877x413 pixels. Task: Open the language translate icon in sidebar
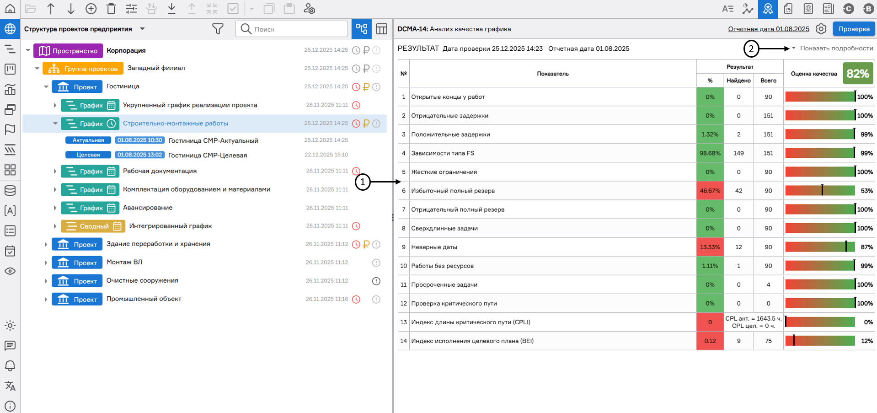click(x=10, y=386)
